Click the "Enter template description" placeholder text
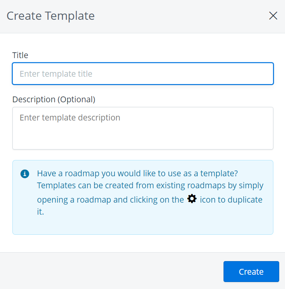The width and height of the screenshot is (285, 289). click(70, 117)
